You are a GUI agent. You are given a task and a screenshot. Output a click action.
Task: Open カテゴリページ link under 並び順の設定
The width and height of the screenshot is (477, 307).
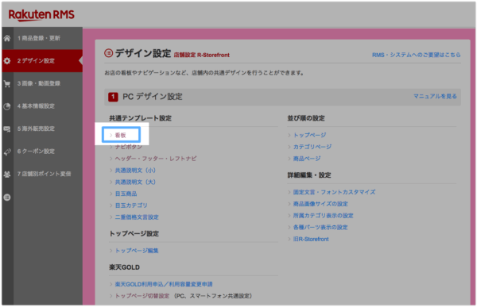point(312,147)
